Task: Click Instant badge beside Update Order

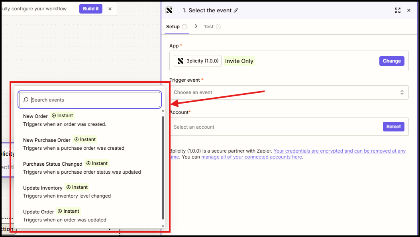Action: (69, 211)
